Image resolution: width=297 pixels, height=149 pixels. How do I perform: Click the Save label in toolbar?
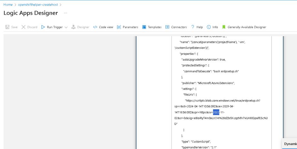pos(15,27)
